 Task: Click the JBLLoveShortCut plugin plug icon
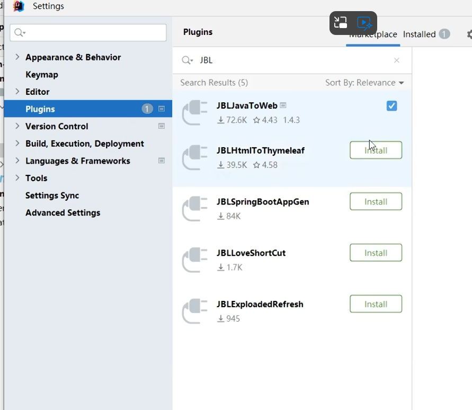[x=195, y=260]
